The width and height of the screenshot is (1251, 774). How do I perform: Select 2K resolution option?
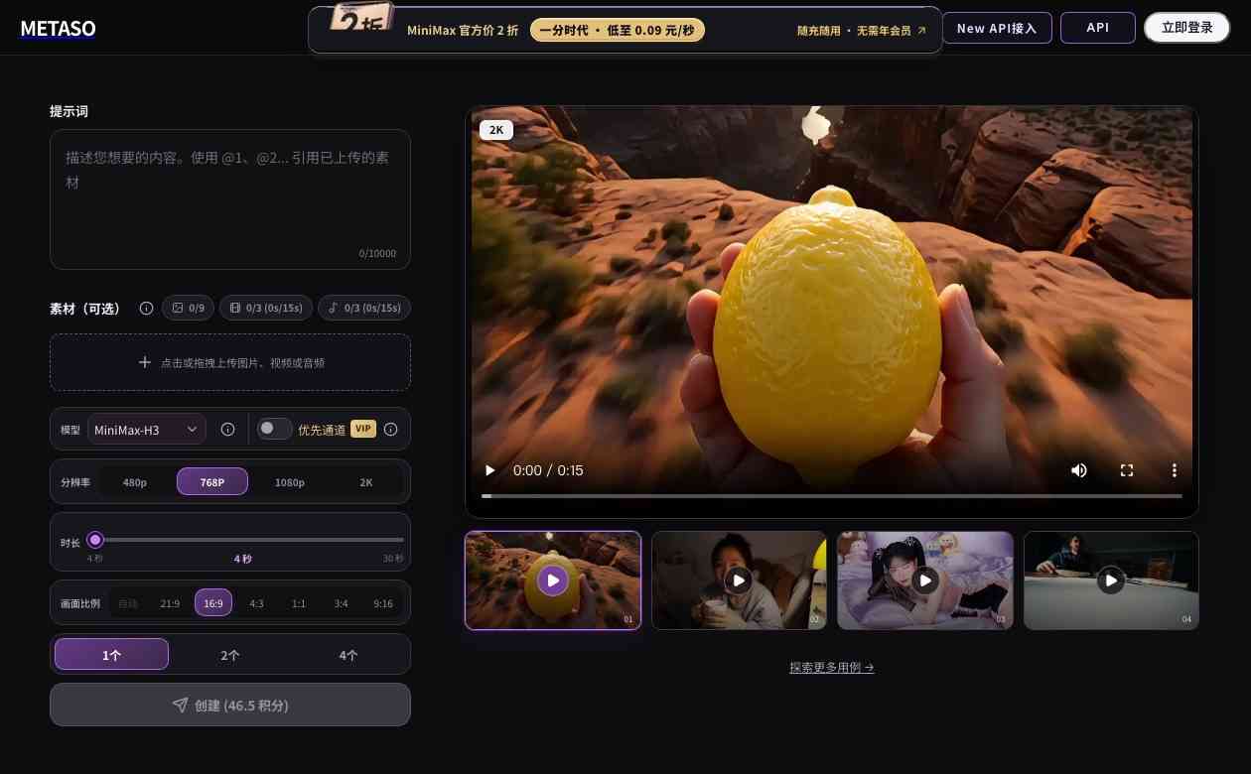(366, 482)
